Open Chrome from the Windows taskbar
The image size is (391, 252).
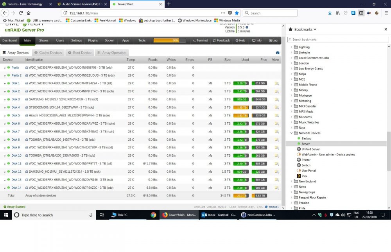pyautogui.click(x=153, y=215)
